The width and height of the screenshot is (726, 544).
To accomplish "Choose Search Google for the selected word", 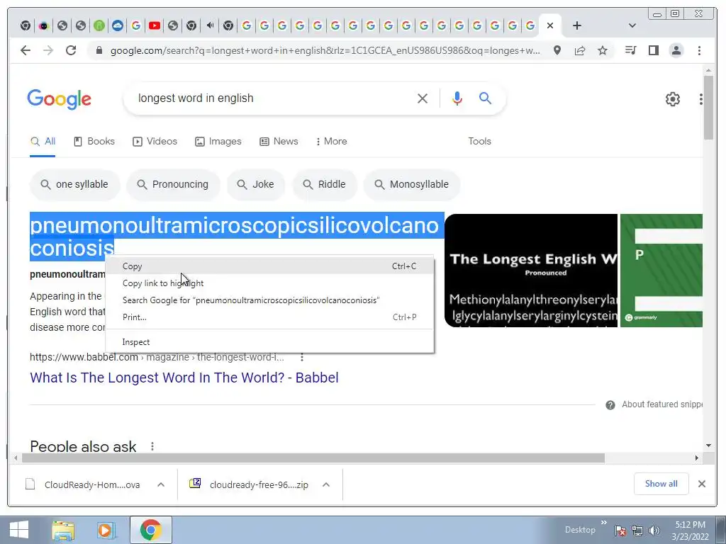I will [x=269, y=300].
